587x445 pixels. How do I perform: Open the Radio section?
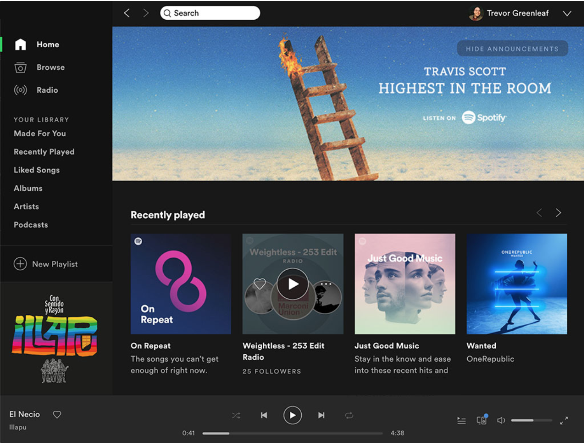point(47,90)
